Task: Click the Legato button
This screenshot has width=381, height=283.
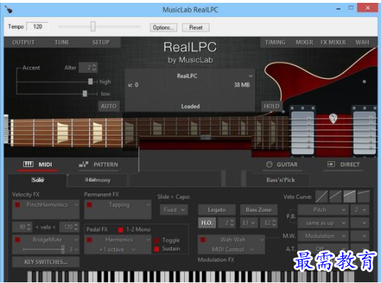Action: 217,210
